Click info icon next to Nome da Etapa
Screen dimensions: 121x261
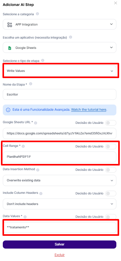coord(30,84)
